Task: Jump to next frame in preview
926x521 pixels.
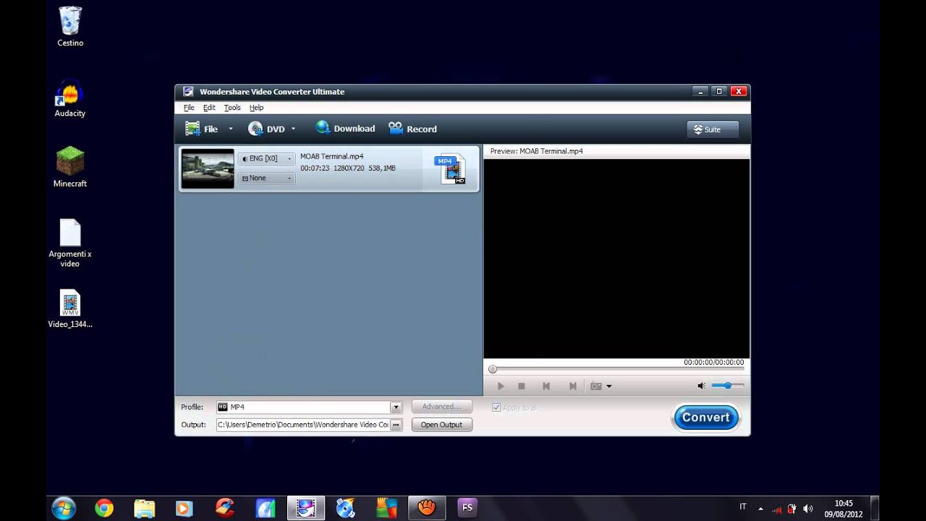Action: (573, 386)
